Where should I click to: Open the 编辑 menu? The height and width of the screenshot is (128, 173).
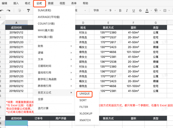point(5,3)
